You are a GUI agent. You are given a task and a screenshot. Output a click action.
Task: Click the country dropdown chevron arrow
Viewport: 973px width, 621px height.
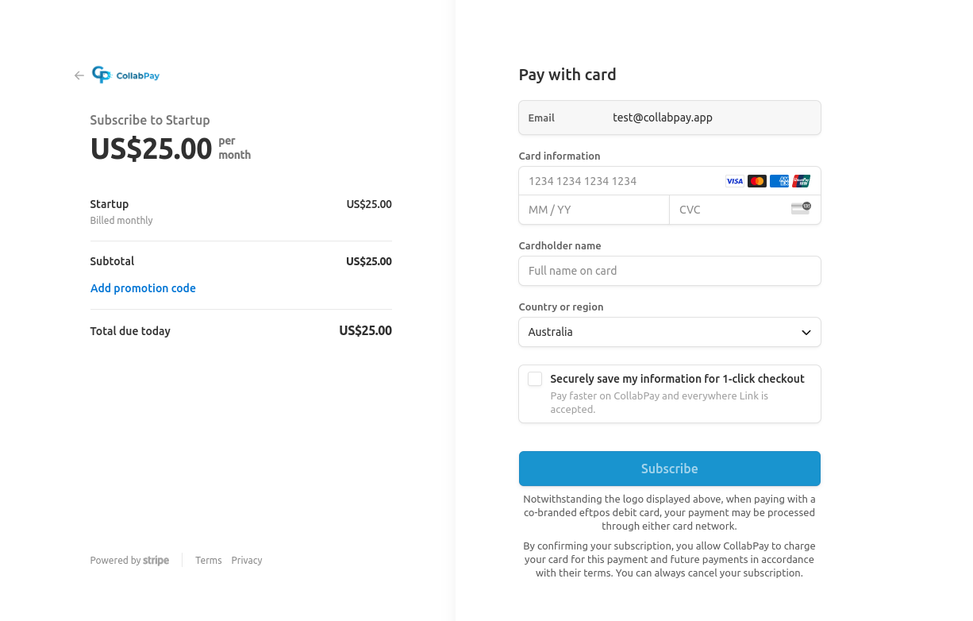[806, 332]
